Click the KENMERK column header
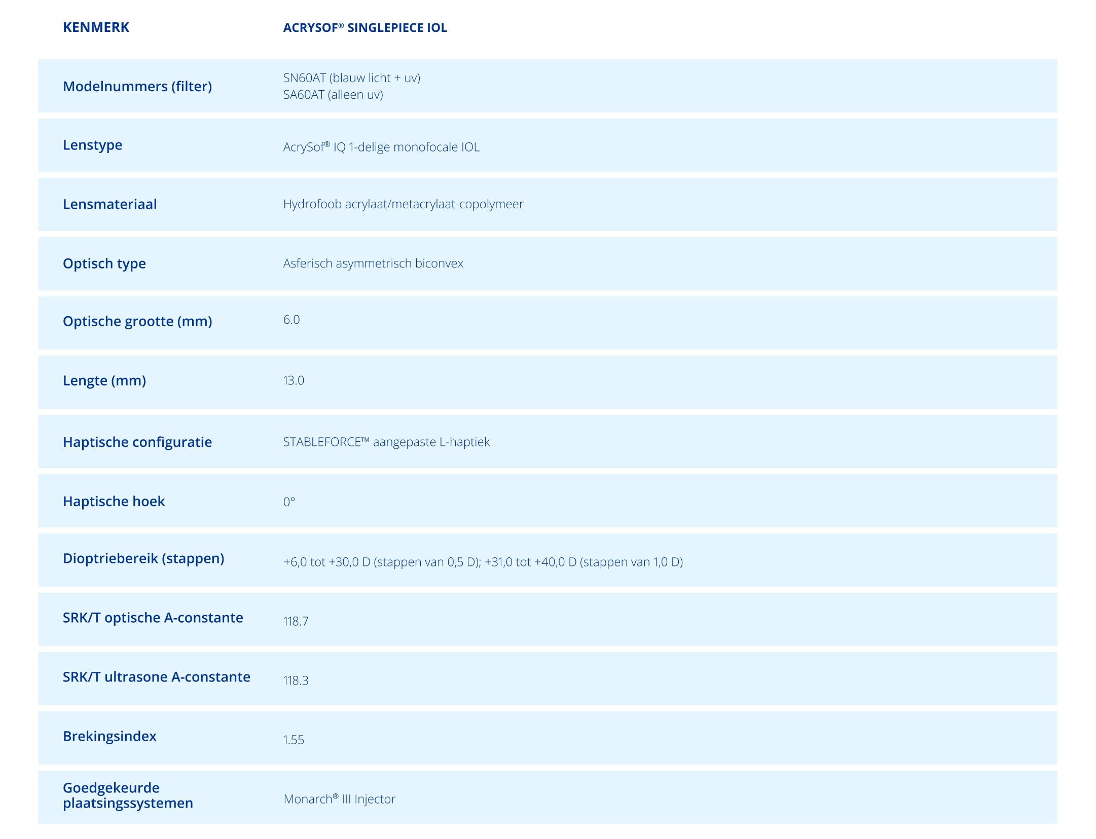This screenshot has width=1096, height=839. pos(96,27)
